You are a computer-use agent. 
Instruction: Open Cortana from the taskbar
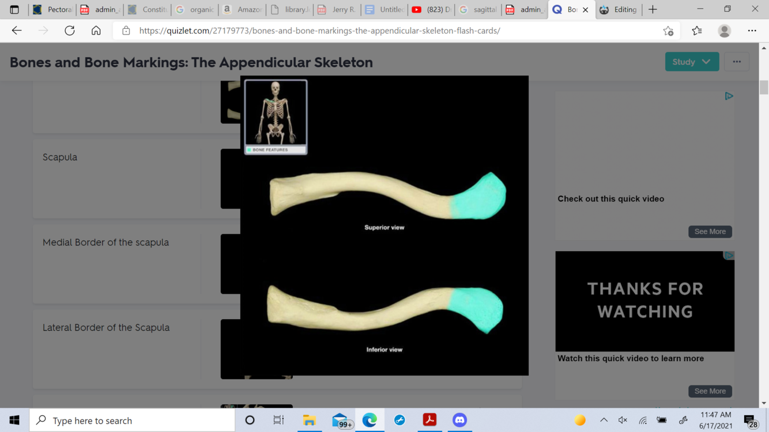tap(250, 420)
